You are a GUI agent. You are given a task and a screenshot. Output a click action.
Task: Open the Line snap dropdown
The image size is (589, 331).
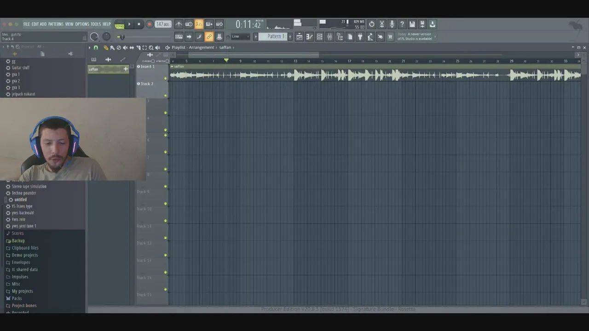click(240, 37)
